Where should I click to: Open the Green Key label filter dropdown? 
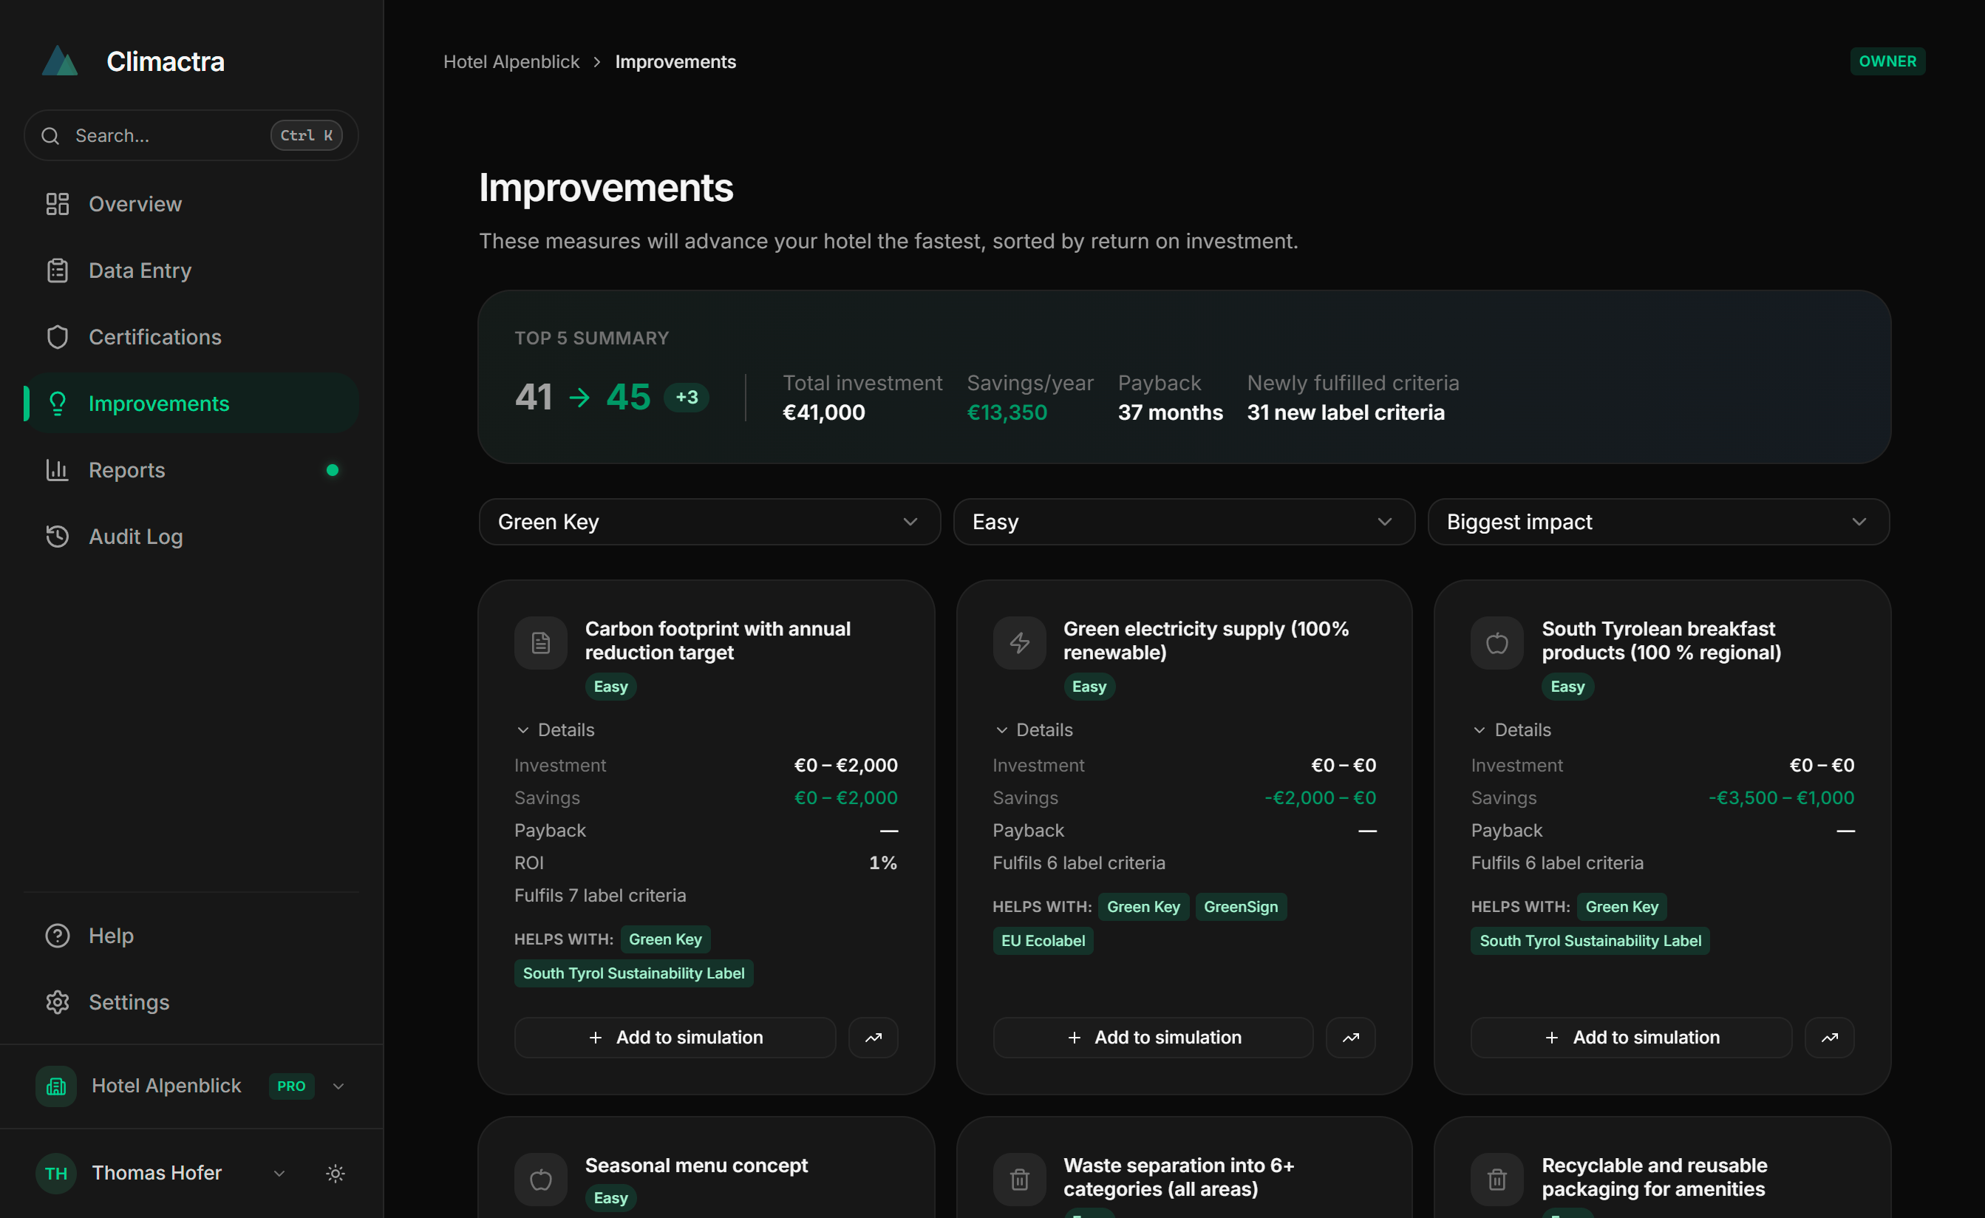coord(709,522)
